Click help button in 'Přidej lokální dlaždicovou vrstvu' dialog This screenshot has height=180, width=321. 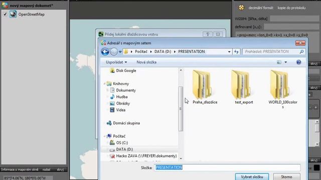click(x=208, y=34)
